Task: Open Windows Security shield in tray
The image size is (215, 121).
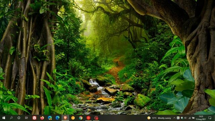Action: (x=182, y=118)
